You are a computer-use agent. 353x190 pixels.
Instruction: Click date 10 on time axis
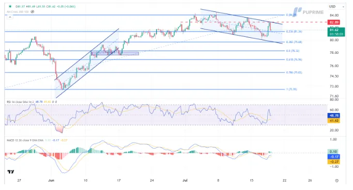[85, 180]
